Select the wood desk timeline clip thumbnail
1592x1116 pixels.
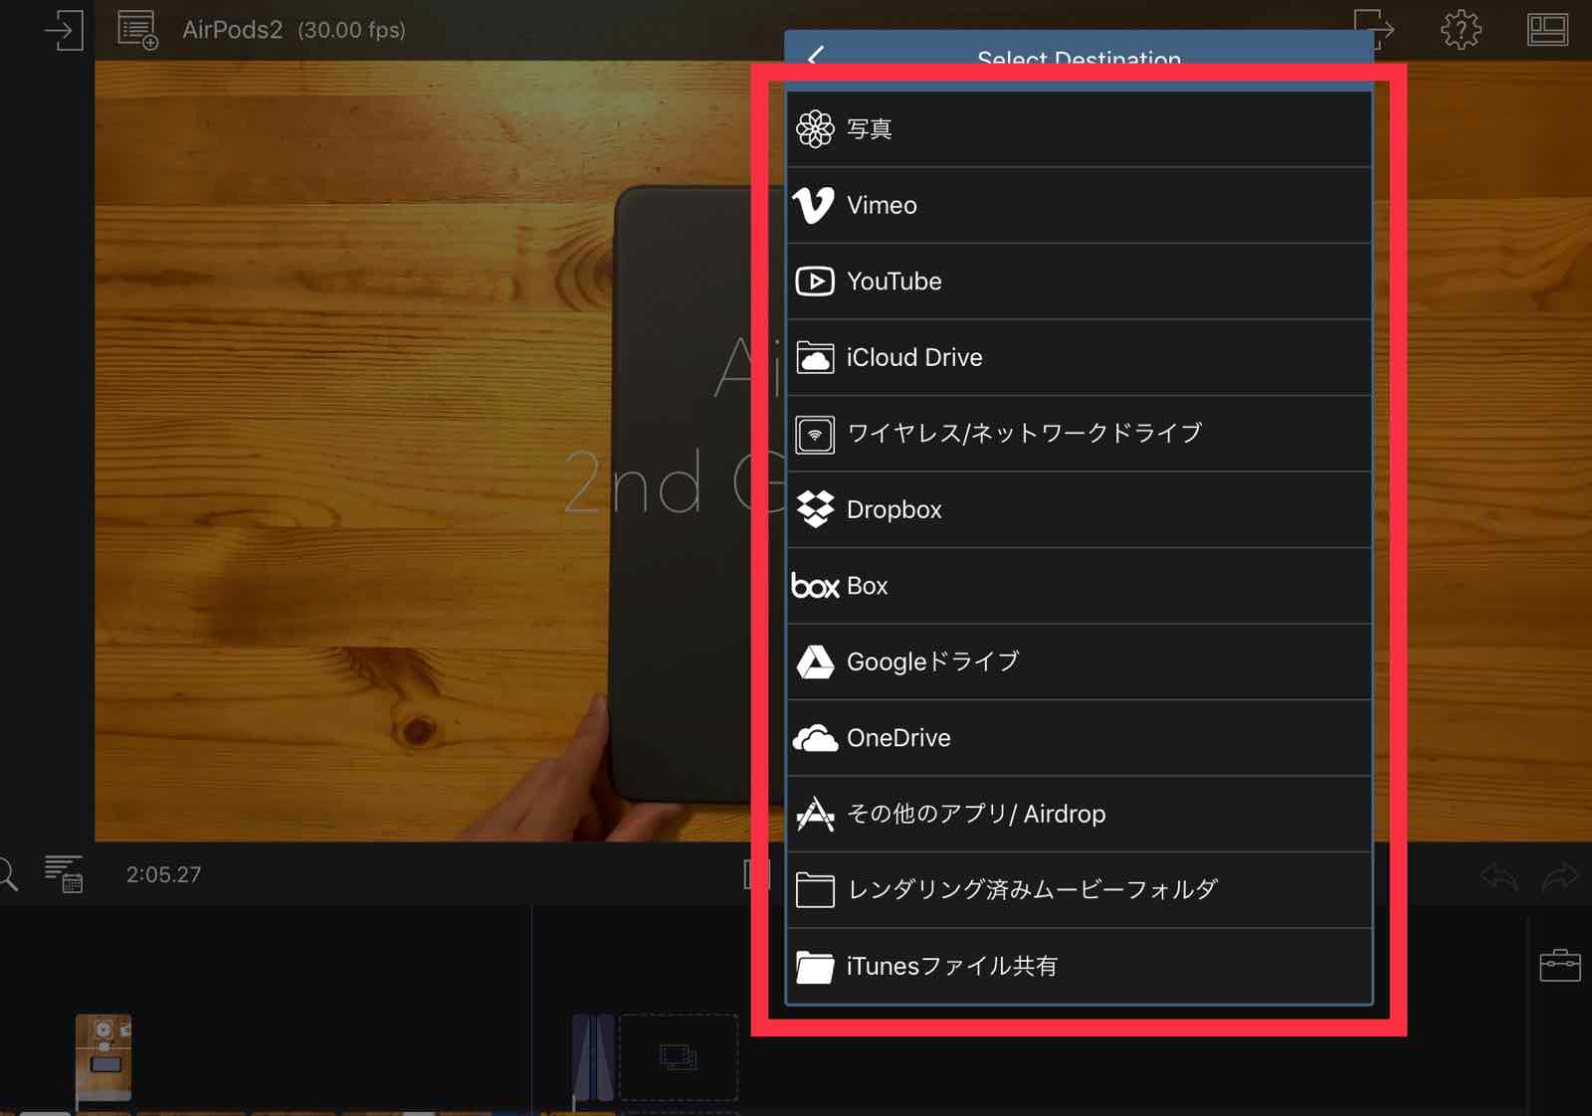tap(103, 1057)
